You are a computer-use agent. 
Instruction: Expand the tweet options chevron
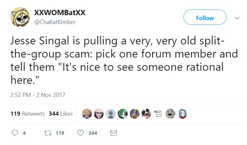click(x=237, y=18)
